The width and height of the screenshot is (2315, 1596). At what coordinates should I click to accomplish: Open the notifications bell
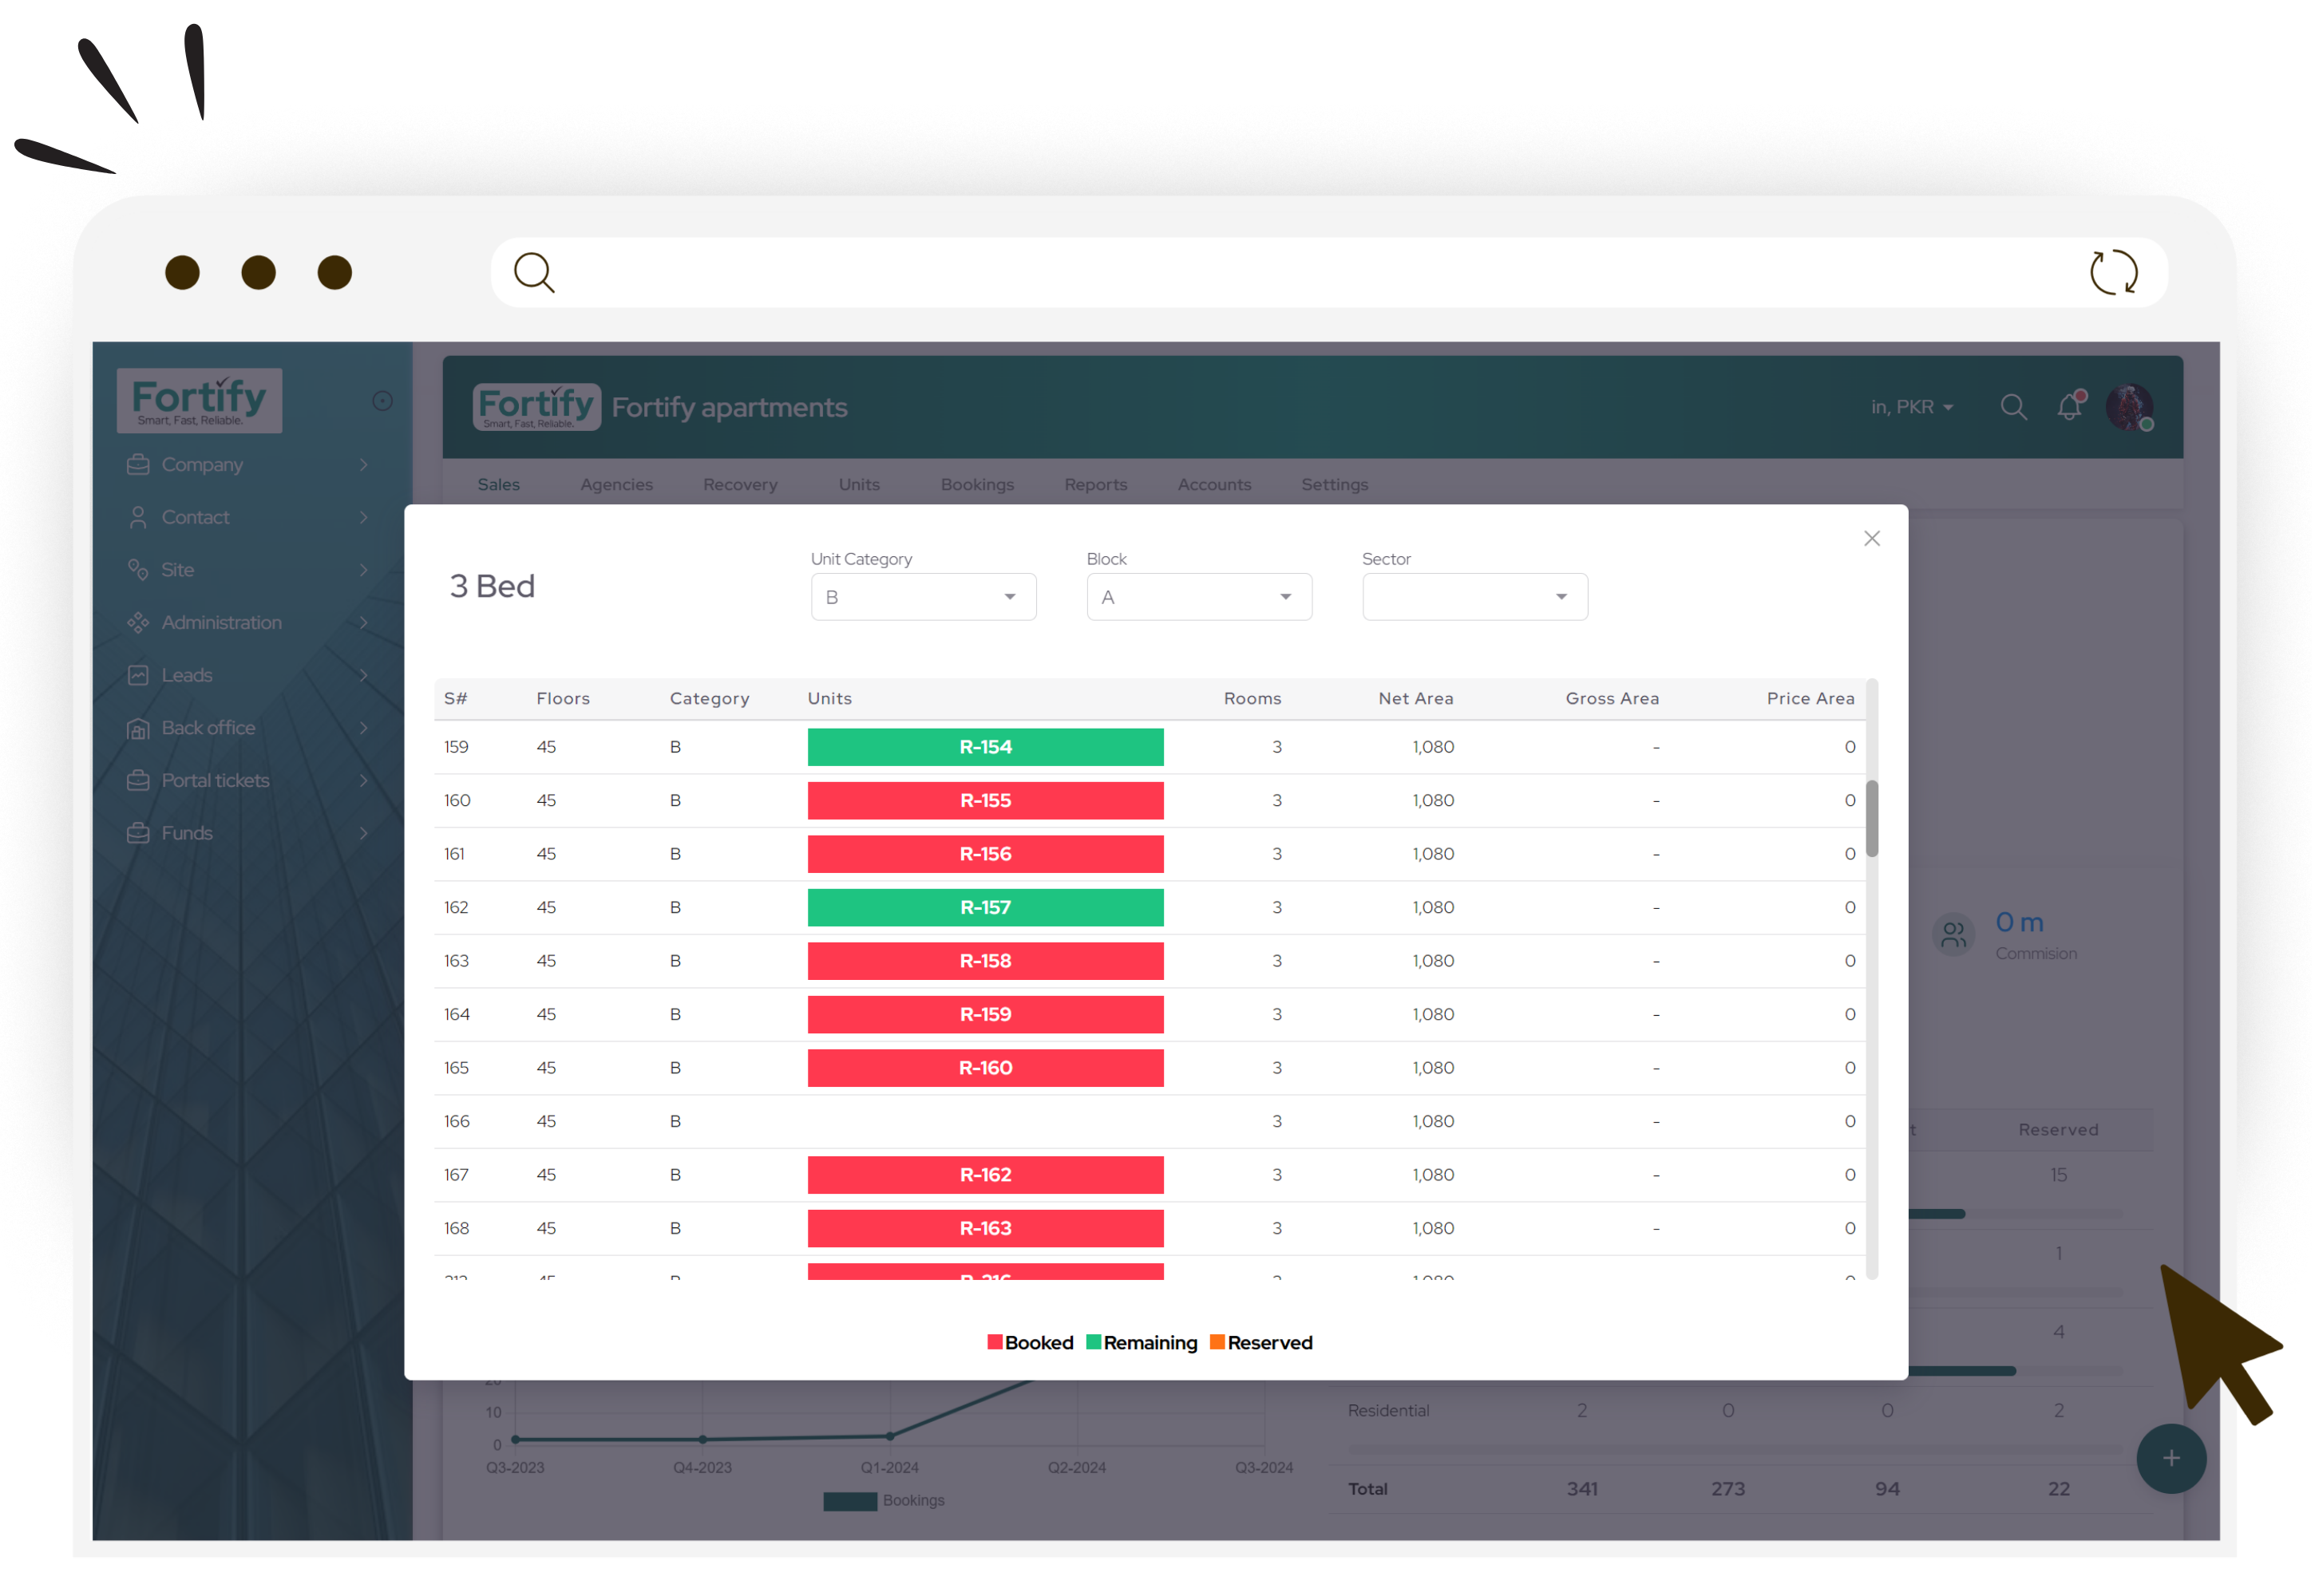2070,406
